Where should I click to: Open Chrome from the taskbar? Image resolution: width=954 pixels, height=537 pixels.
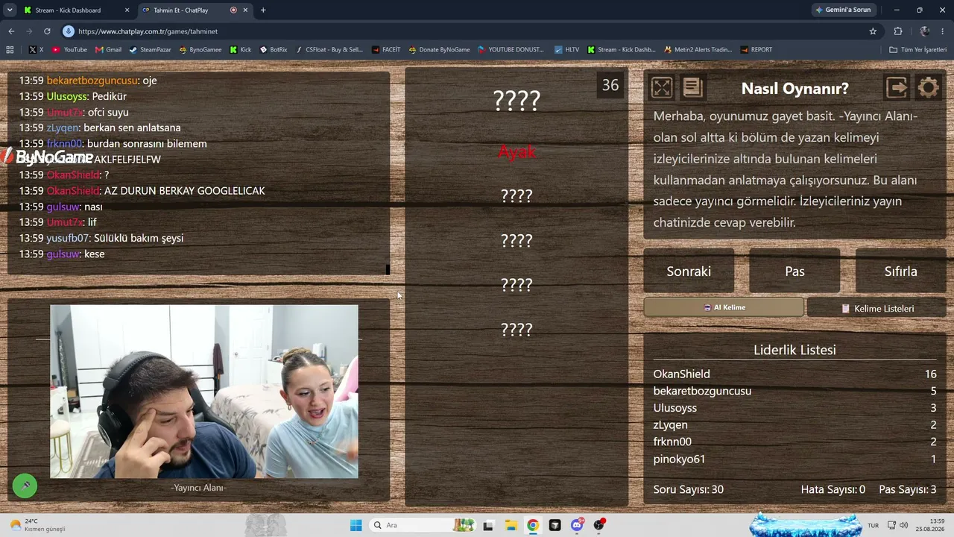533,525
